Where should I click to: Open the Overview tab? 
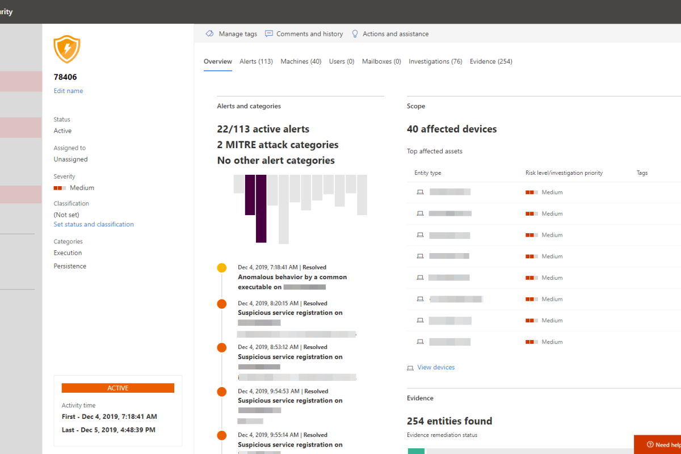point(218,61)
